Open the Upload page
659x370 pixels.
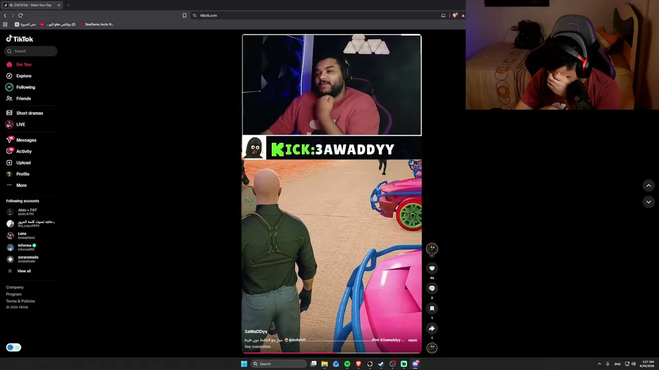[x=19, y=163]
